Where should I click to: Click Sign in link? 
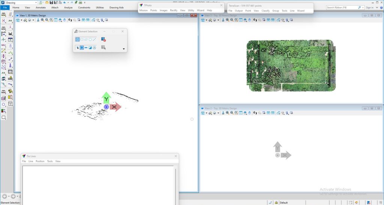369,7
